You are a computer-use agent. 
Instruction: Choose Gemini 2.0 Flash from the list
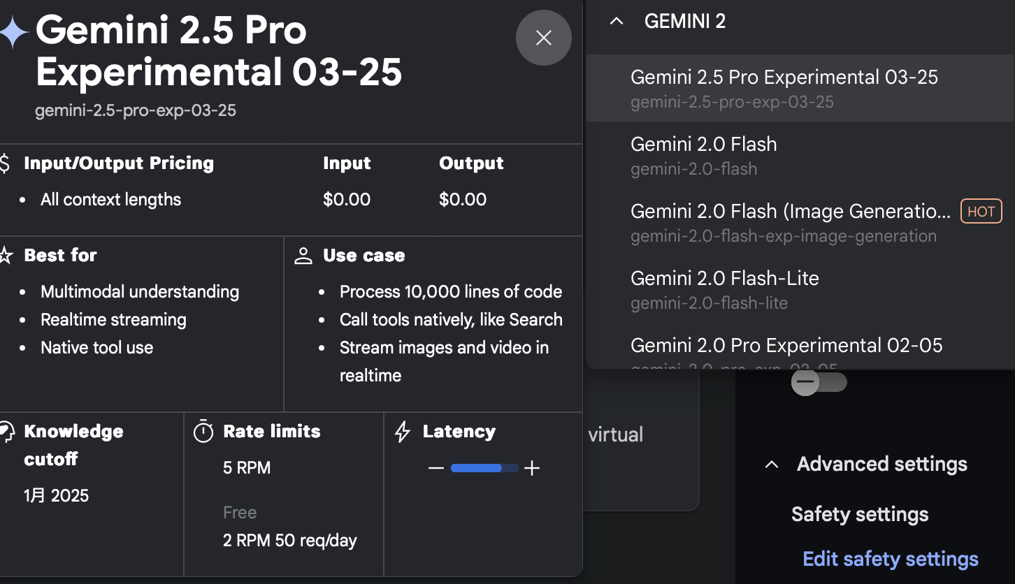click(800, 155)
